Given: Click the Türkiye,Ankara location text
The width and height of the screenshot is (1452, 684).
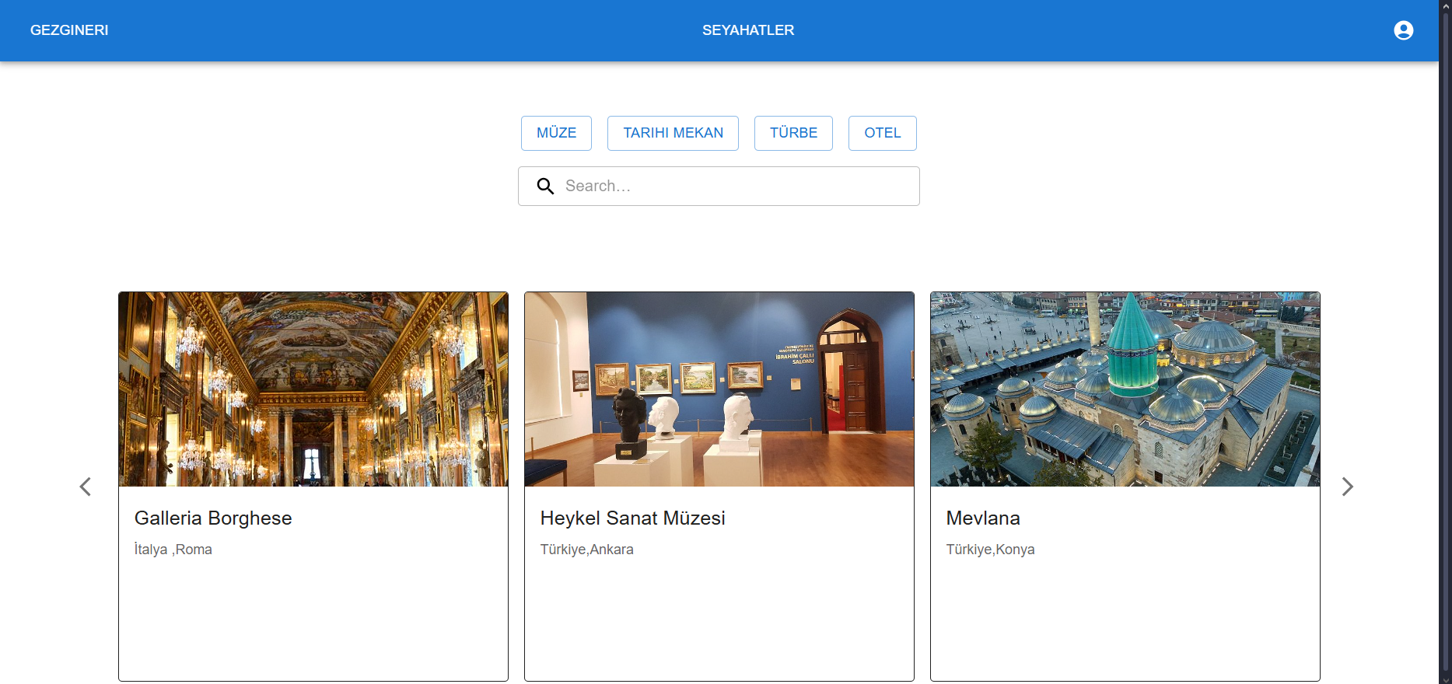Looking at the screenshot, I should (x=587, y=550).
